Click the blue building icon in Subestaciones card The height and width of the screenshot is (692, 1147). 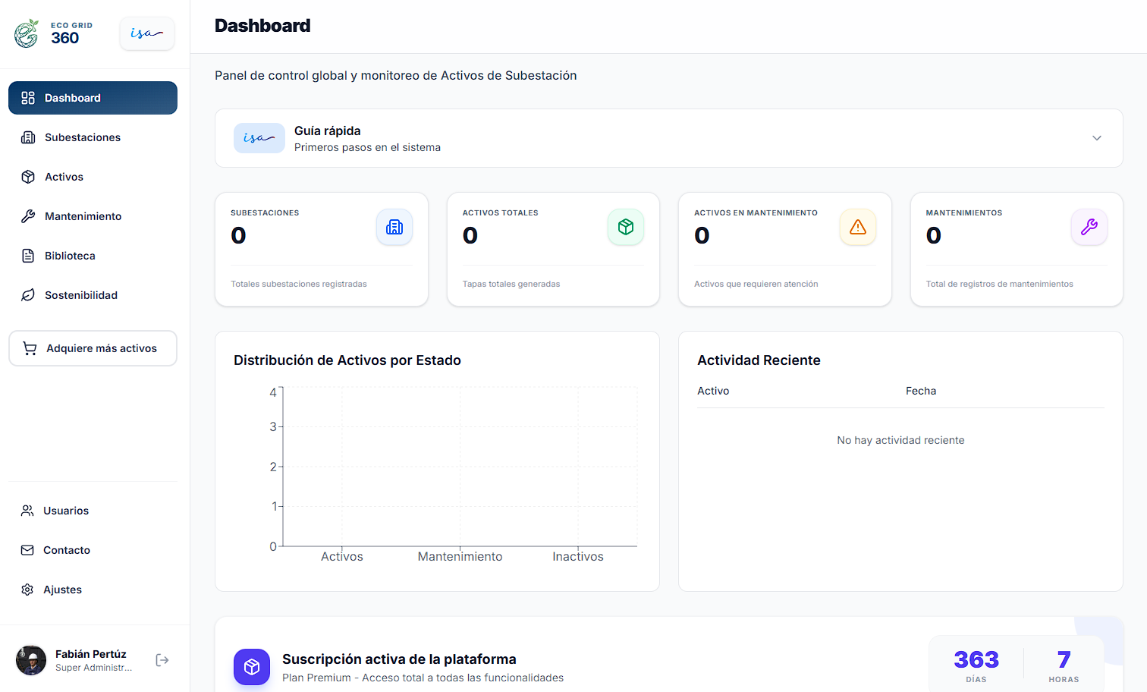click(x=394, y=227)
